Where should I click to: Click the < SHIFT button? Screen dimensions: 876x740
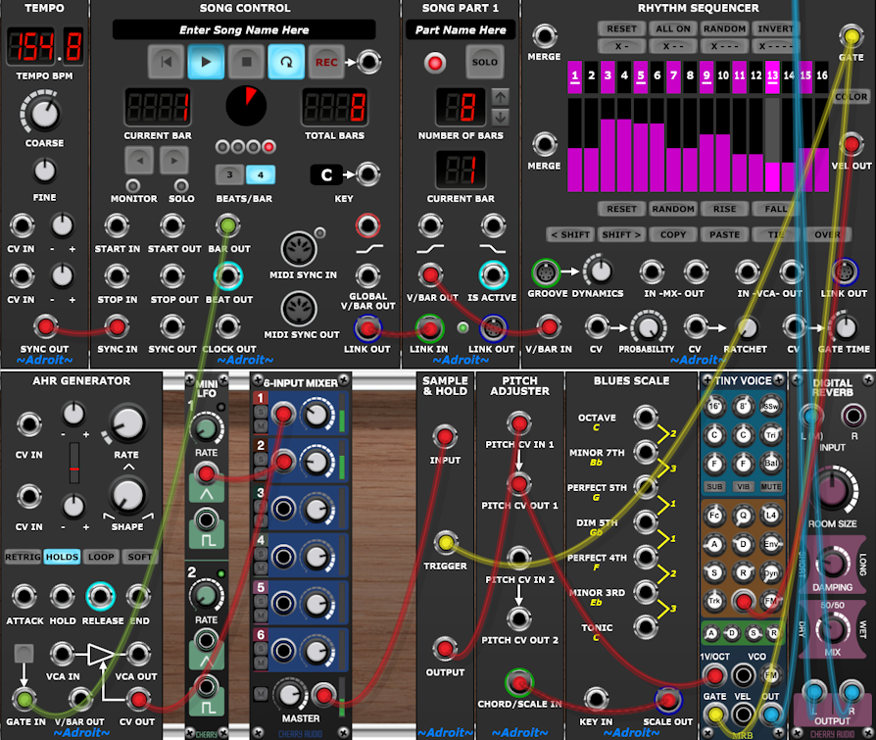tap(570, 235)
